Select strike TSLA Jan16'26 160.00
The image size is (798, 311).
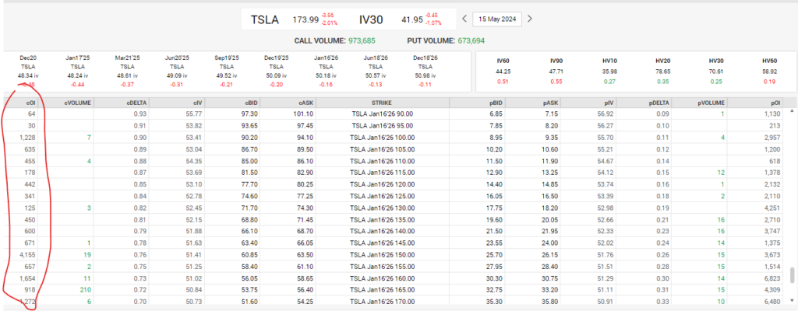[x=382, y=278]
